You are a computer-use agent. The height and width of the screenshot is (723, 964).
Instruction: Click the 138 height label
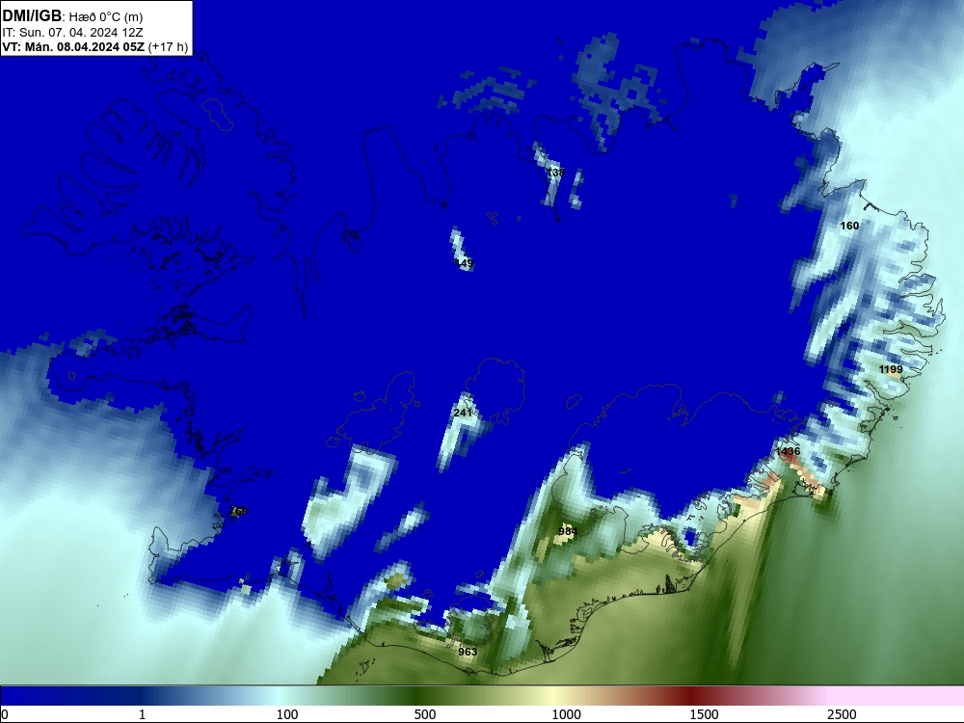click(x=554, y=173)
